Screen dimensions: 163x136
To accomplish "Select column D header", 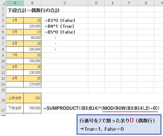I will point(96,3).
